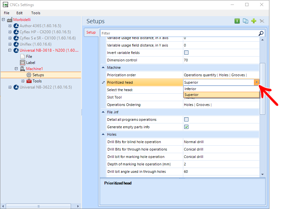This screenshot has height=209, width=282.
Task: Collapse the Machine section
Action: [x=103, y=68]
